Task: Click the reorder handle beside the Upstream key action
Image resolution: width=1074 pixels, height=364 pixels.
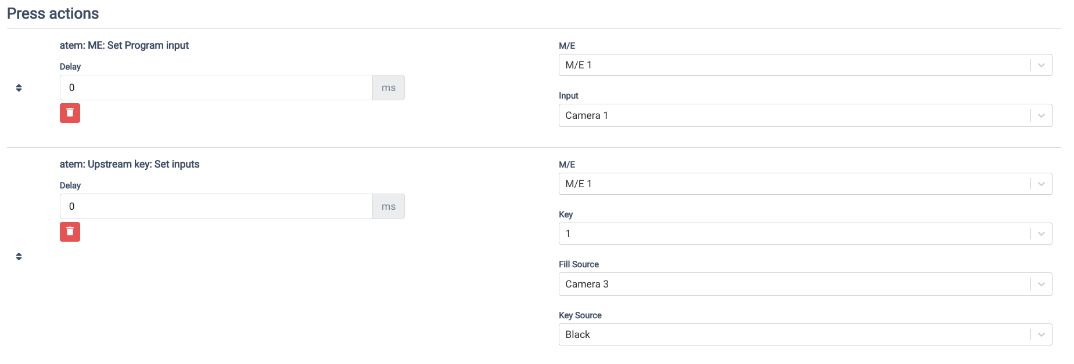Action: click(x=19, y=255)
